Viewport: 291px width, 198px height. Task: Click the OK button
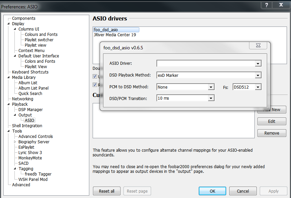click(212, 191)
